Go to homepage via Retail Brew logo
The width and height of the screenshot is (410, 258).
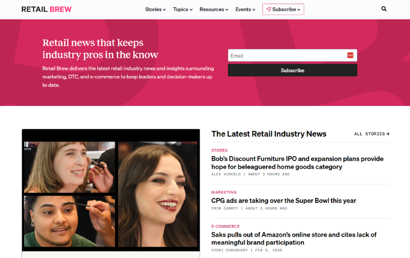[x=46, y=9]
